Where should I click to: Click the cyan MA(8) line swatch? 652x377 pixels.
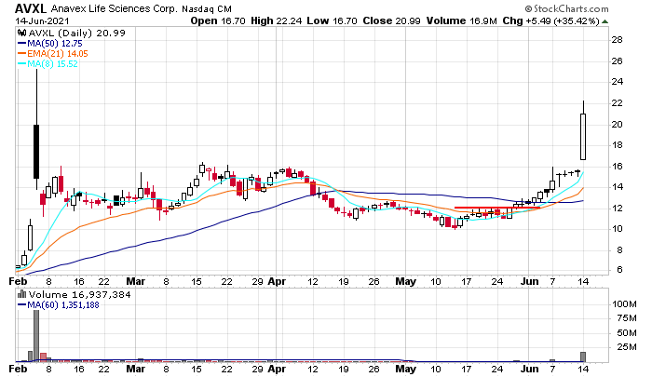21,64
